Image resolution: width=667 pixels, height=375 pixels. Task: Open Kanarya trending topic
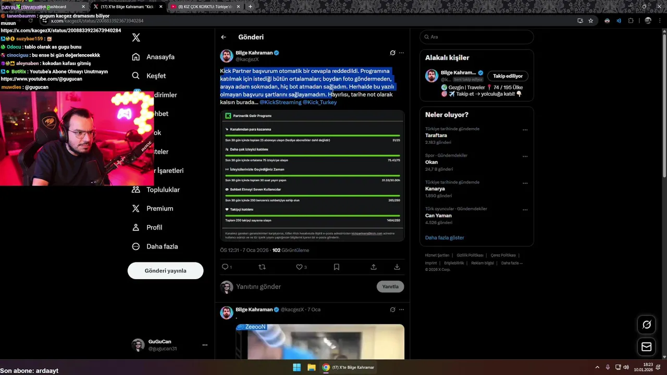click(x=435, y=189)
